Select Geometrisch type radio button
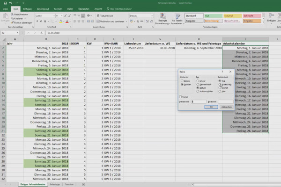 coord(198,84)
